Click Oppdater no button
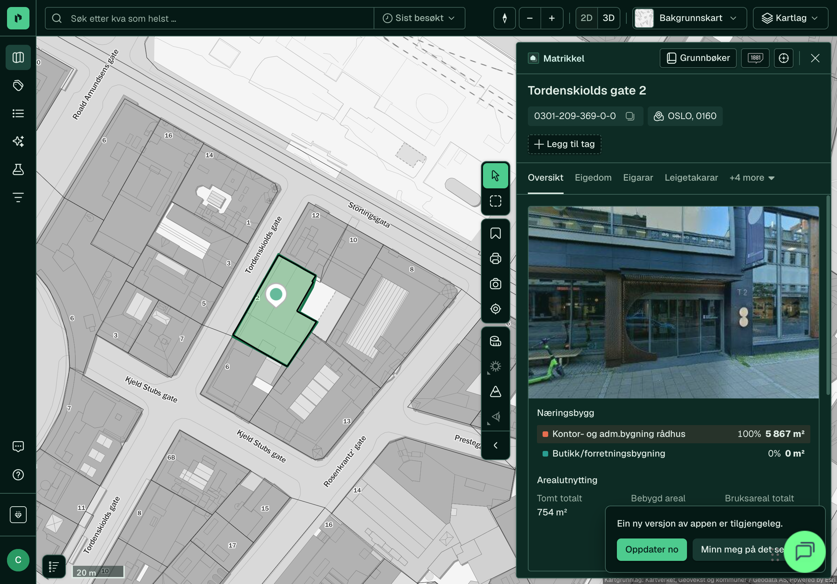Image resolution: width=837 pixels, height=584 pixels. click(x=652, y=549)
